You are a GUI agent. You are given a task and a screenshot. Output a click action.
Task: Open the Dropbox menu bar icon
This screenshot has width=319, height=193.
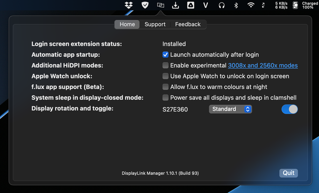click(129, 5)
